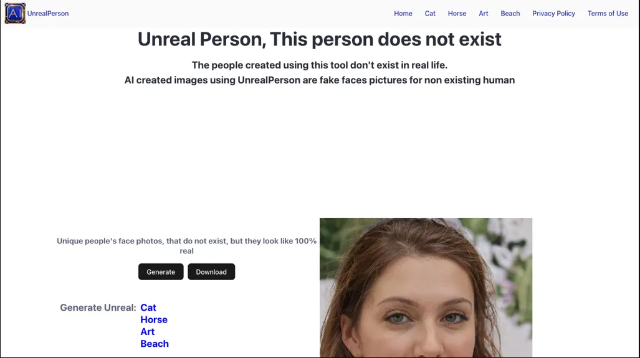Screen dimensions: 640x358
Task: Click the blue Art link under Generate Unreal
Action: [147, 331]
